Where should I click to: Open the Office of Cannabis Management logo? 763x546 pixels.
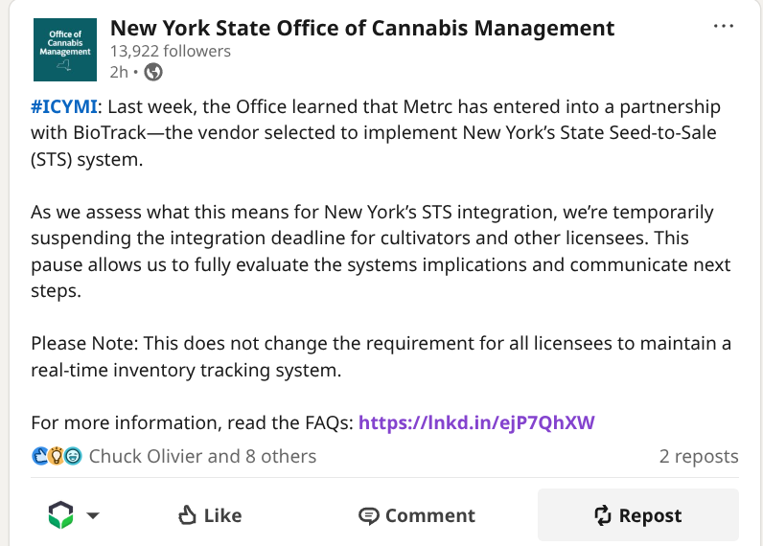[63, 49]
